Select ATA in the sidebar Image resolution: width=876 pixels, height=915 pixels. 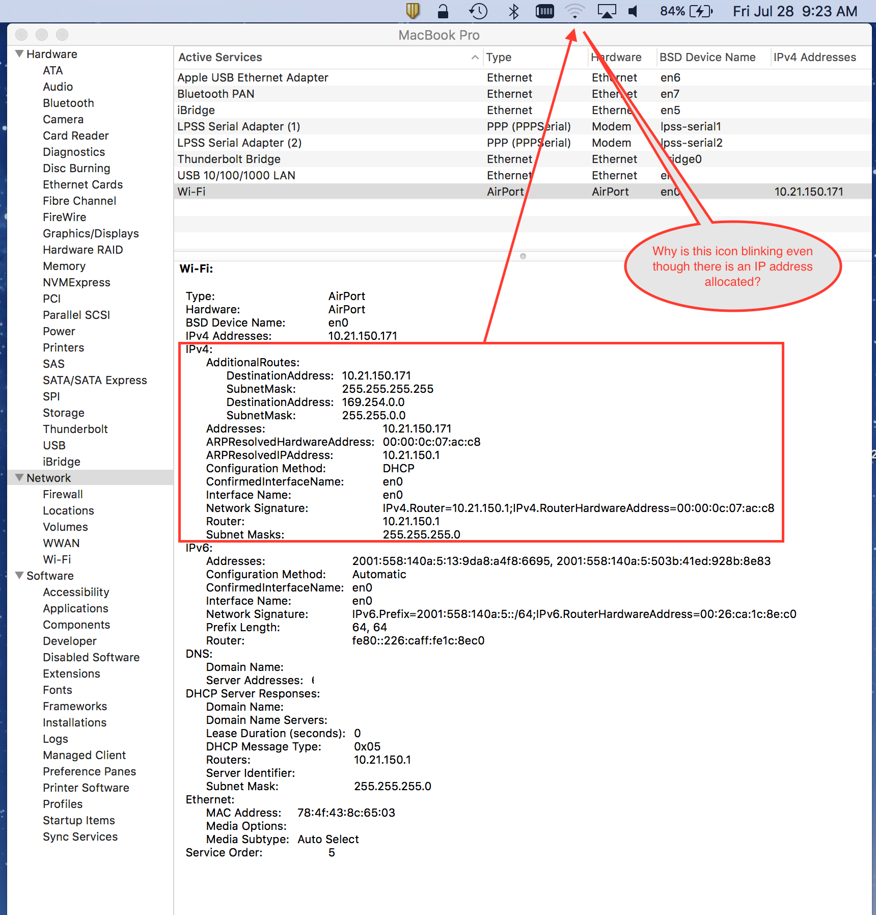tap(53, 70)
